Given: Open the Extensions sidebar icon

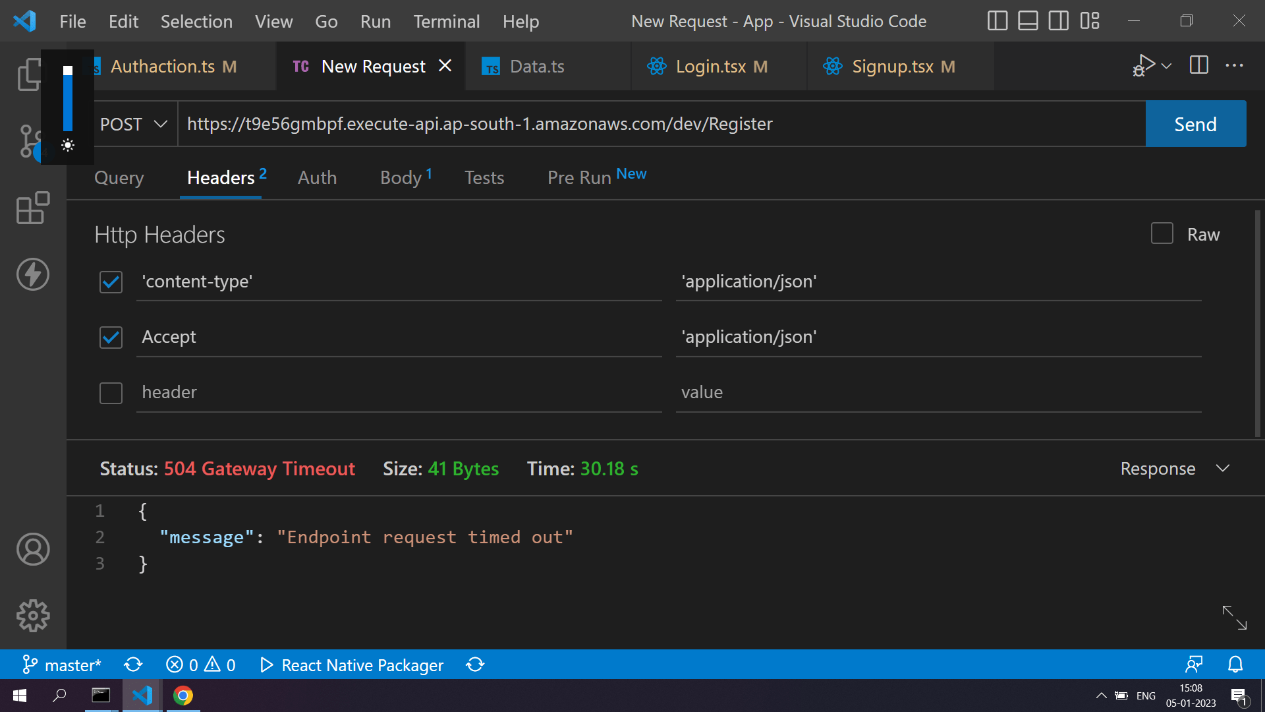Looking at the screenshot, I should 32,208.
